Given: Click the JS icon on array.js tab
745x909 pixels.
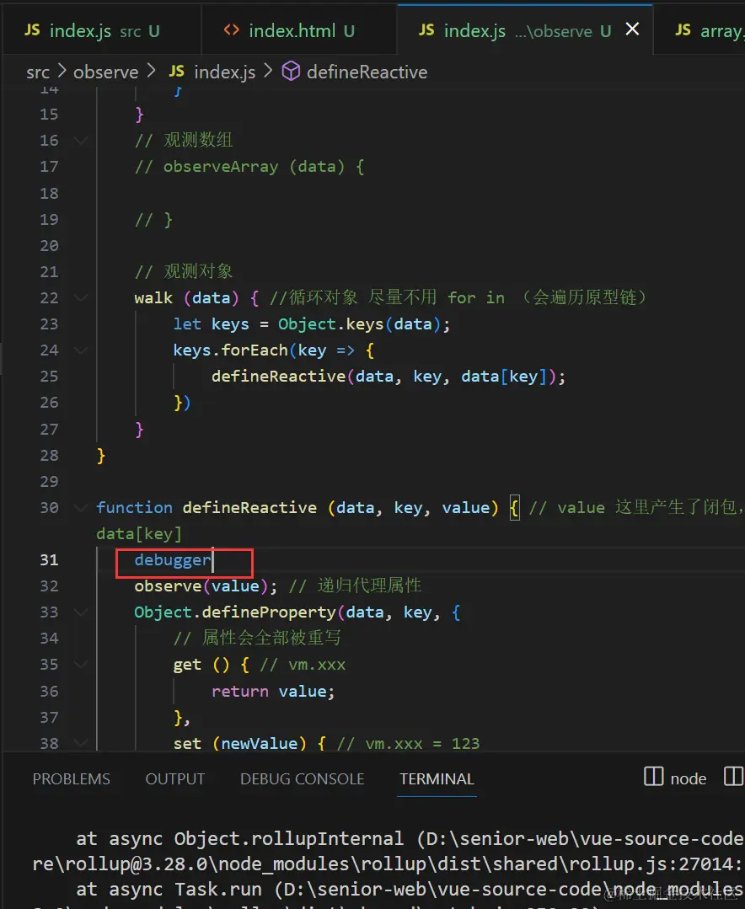Looking at the screenshot, I should point(683,30).
